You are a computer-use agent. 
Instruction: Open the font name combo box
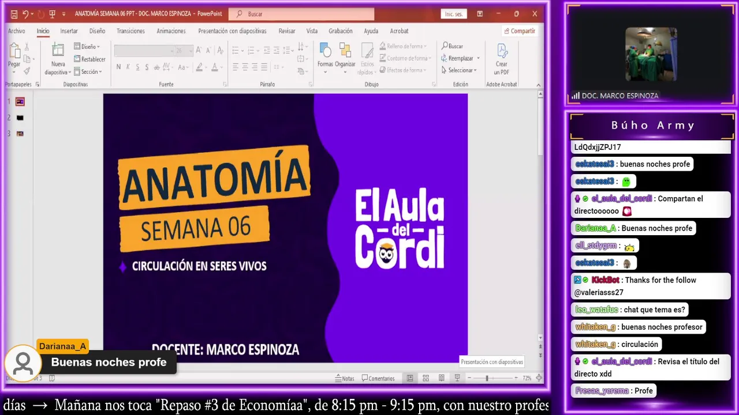click(144, 51)
